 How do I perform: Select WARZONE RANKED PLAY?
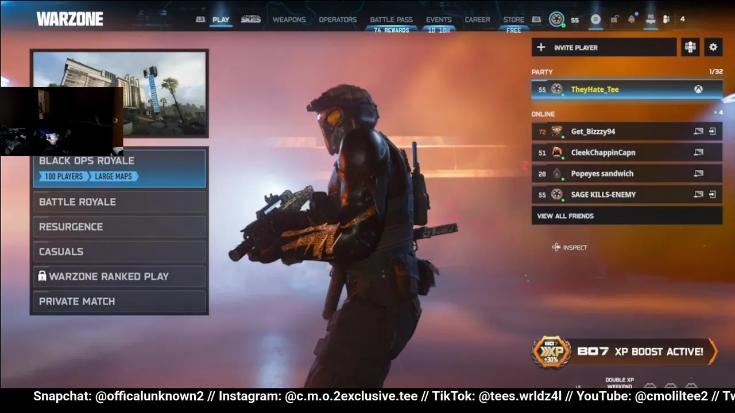119,276
